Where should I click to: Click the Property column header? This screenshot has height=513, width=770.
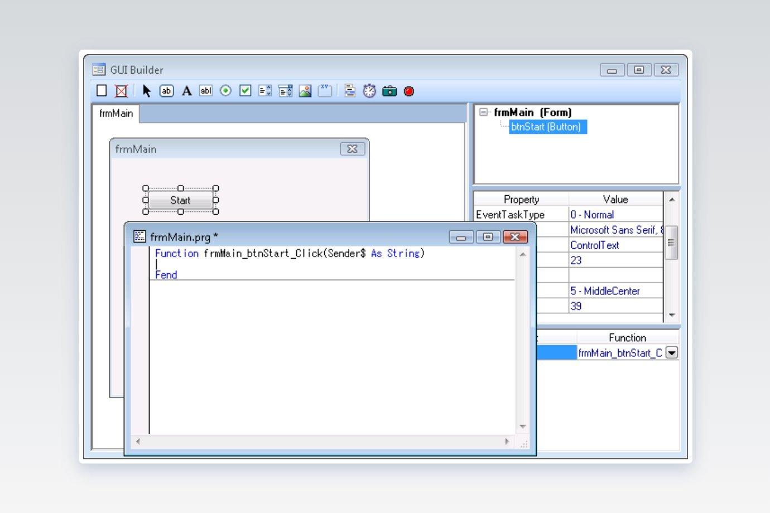(x=521, y=199)
